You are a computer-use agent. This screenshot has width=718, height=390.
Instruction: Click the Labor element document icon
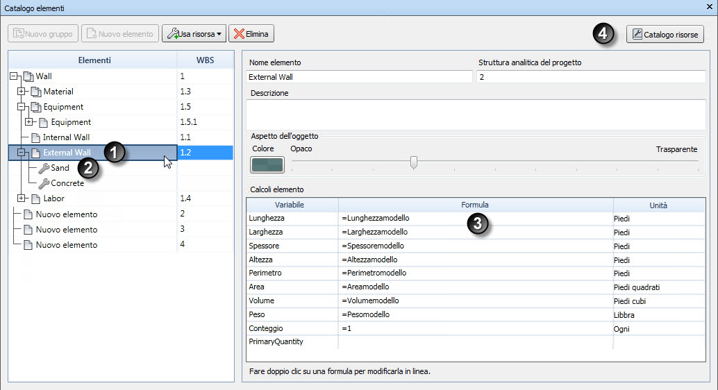35,198
